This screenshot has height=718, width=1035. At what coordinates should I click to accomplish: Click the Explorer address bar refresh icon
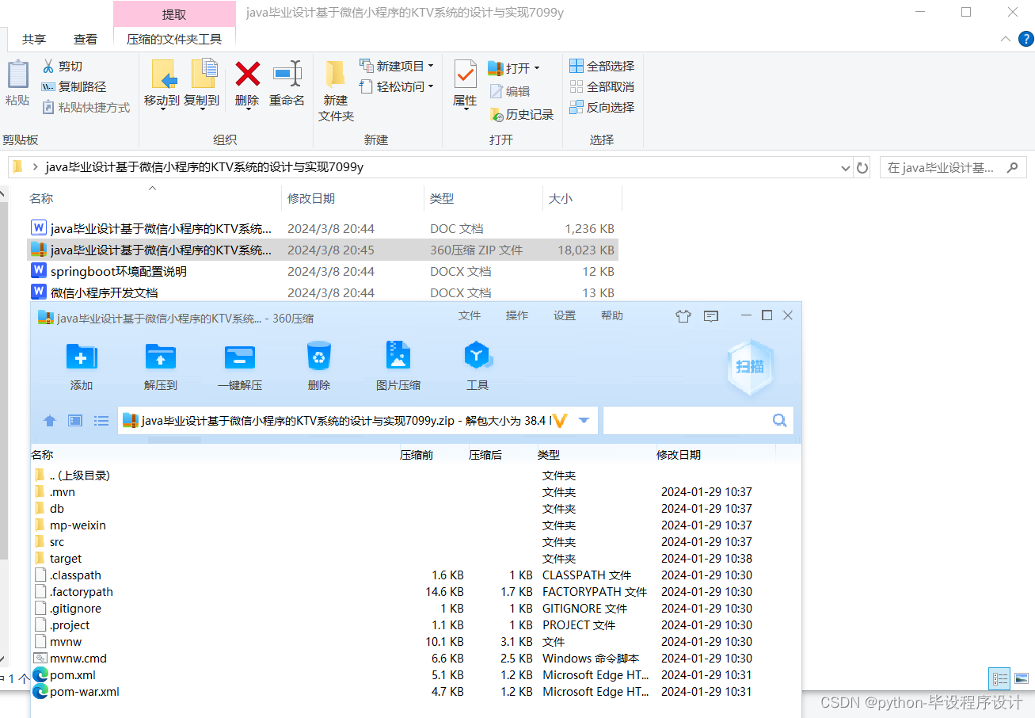point(863,168)
